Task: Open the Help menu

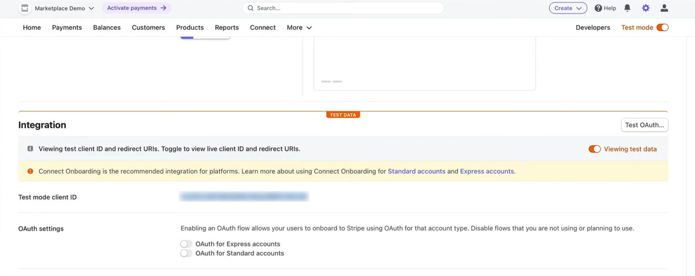Action: click(605, 8)
